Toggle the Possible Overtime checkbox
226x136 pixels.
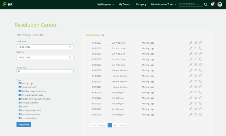point(20,103)
